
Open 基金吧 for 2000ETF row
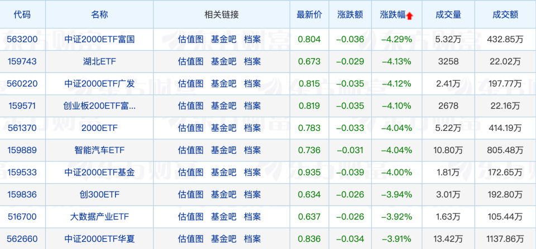[223, 128]
